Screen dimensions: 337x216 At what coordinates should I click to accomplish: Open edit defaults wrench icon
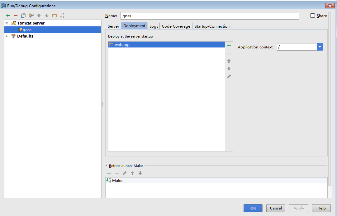coord(31,16)
